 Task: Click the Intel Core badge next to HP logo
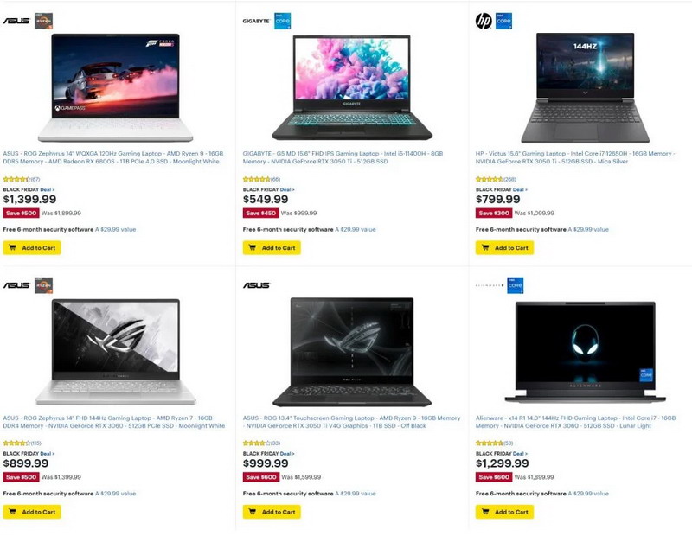click(x=503, y=21)
